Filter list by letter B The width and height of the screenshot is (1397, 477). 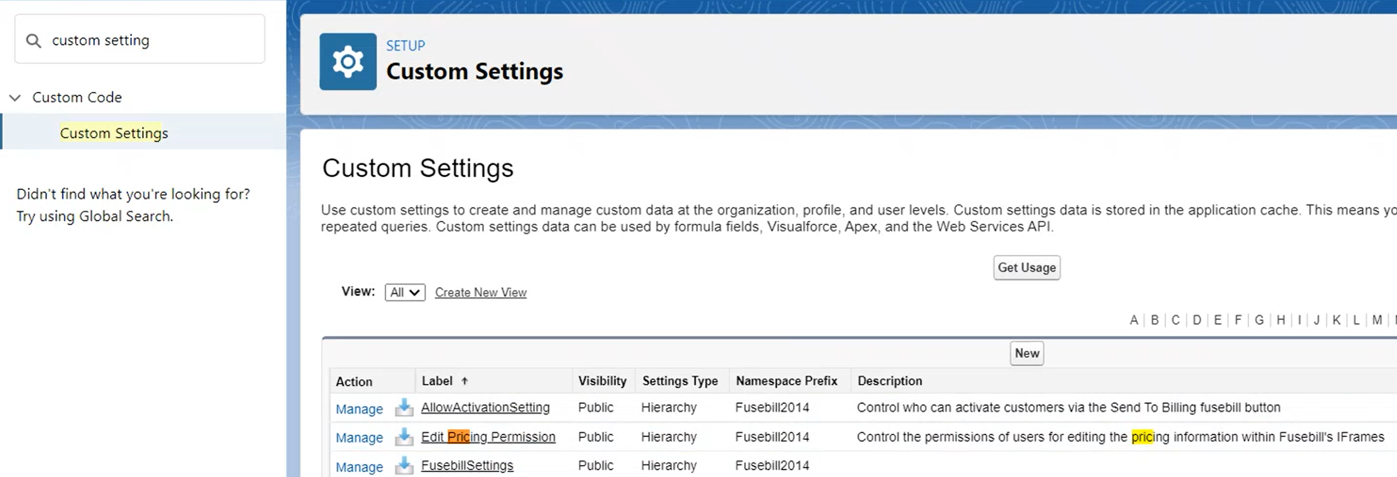(1154, 320)
